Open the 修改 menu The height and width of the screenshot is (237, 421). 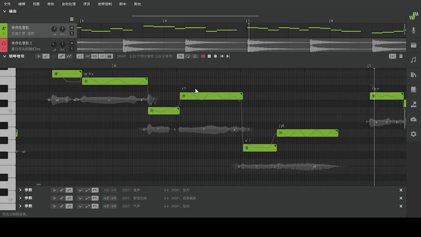tap(51, 4)
